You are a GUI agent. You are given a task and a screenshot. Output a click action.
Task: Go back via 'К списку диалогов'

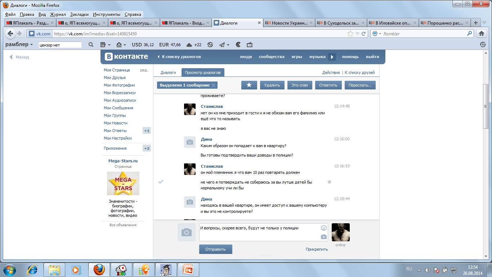pyautogui.click(x=179, y=57)
